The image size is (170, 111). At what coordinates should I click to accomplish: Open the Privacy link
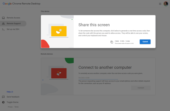(10, 107)
